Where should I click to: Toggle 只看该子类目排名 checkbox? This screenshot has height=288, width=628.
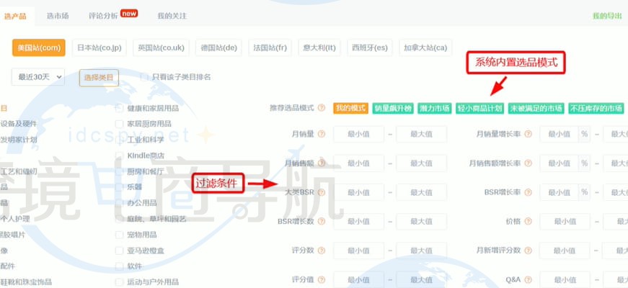pos(143,77)
